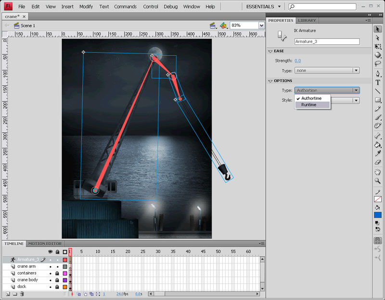Select the Text tool in toolbar

(x=378, y=82)
